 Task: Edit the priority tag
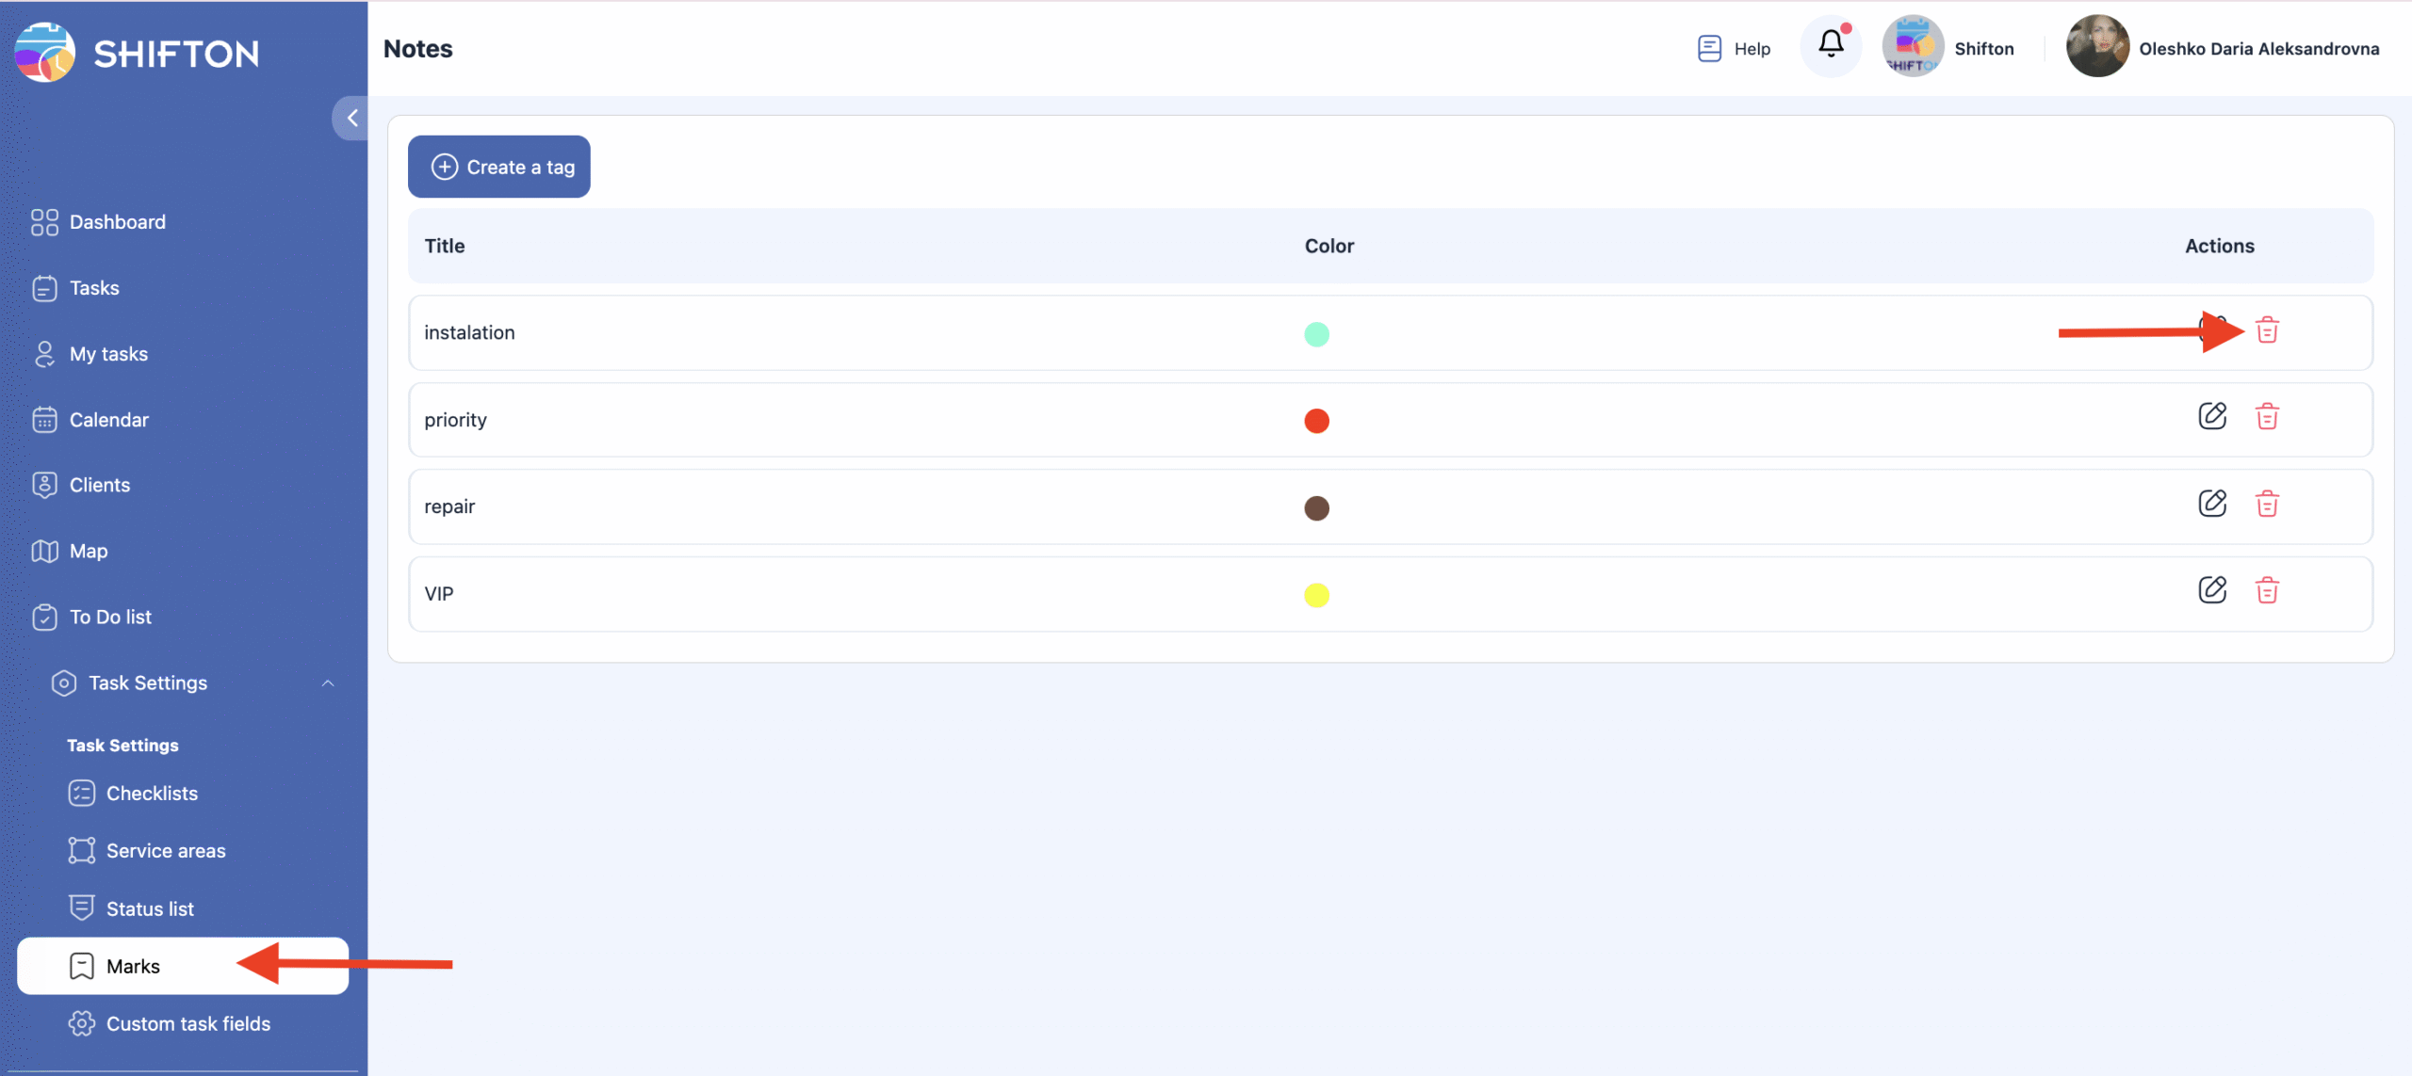click(2212, 416)
